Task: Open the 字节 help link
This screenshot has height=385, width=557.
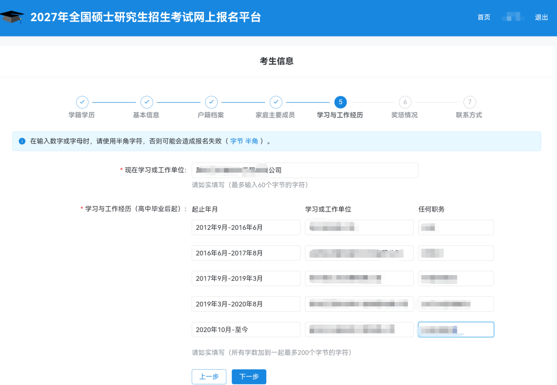Action: tap(236, 142)
